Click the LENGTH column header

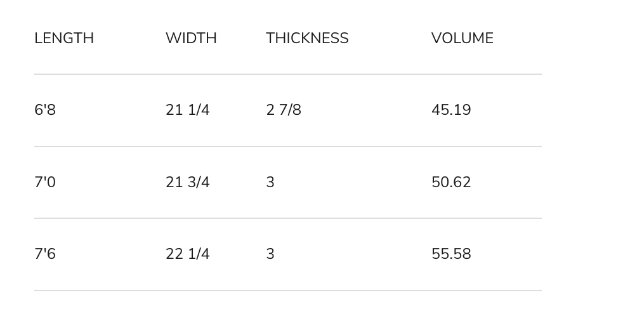[x=64, y=39]
